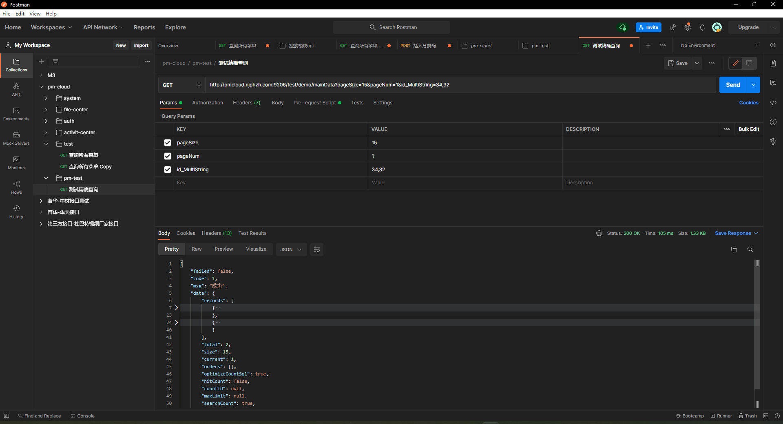
Task: Toggle the sidebar icon in the status bar
Action: click(x=7, y=416)
